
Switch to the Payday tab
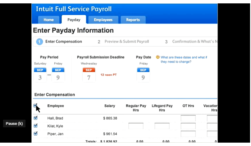tap(74, 20)
